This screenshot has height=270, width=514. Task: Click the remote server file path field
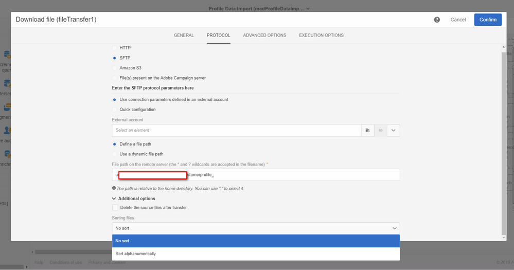coord(256,175)
